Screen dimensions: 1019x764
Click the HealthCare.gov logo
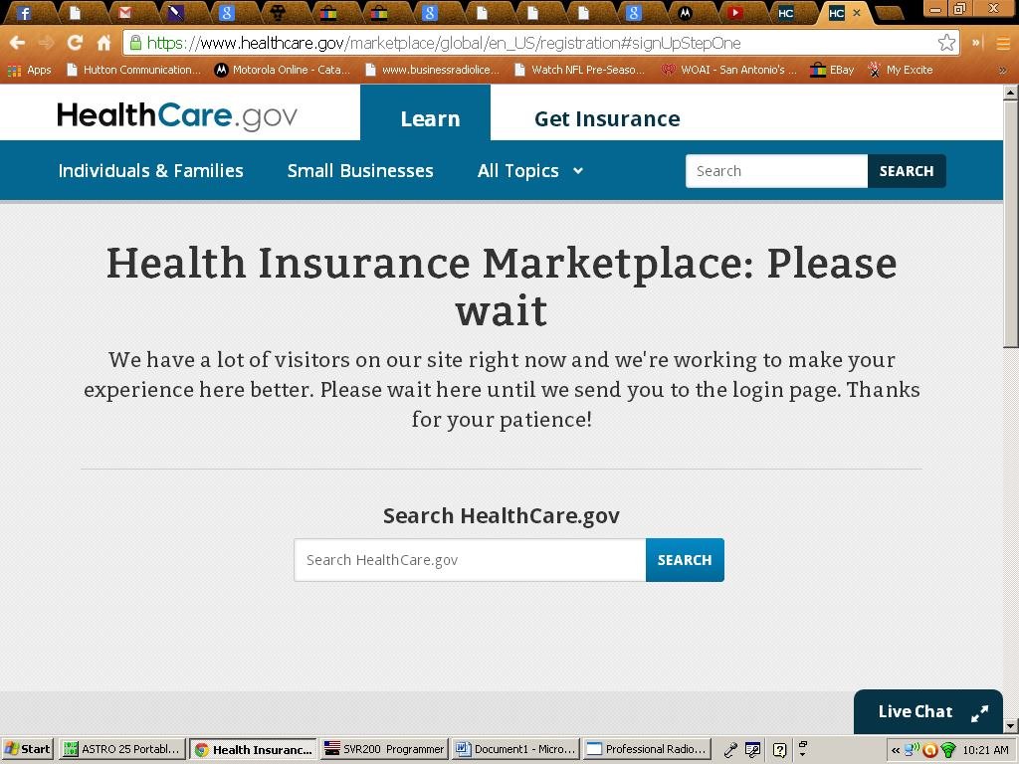(177, 116)
